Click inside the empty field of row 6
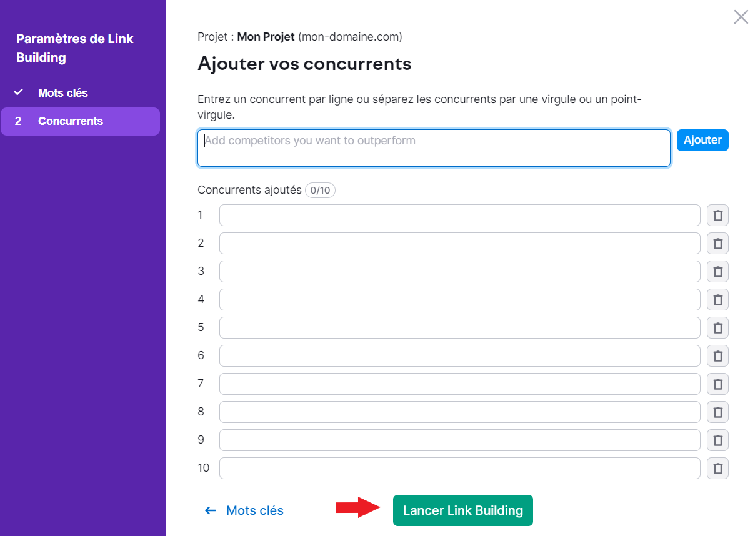755x536 pixels. coord(459,355)
